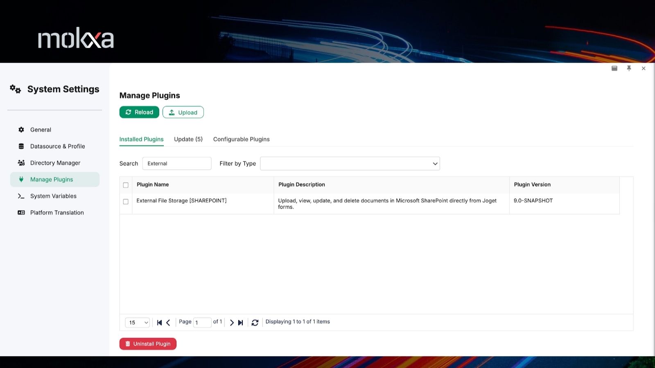
Task: Switch to the Update (5) tab
Action: pyautogui.click(x=188, y=139)
